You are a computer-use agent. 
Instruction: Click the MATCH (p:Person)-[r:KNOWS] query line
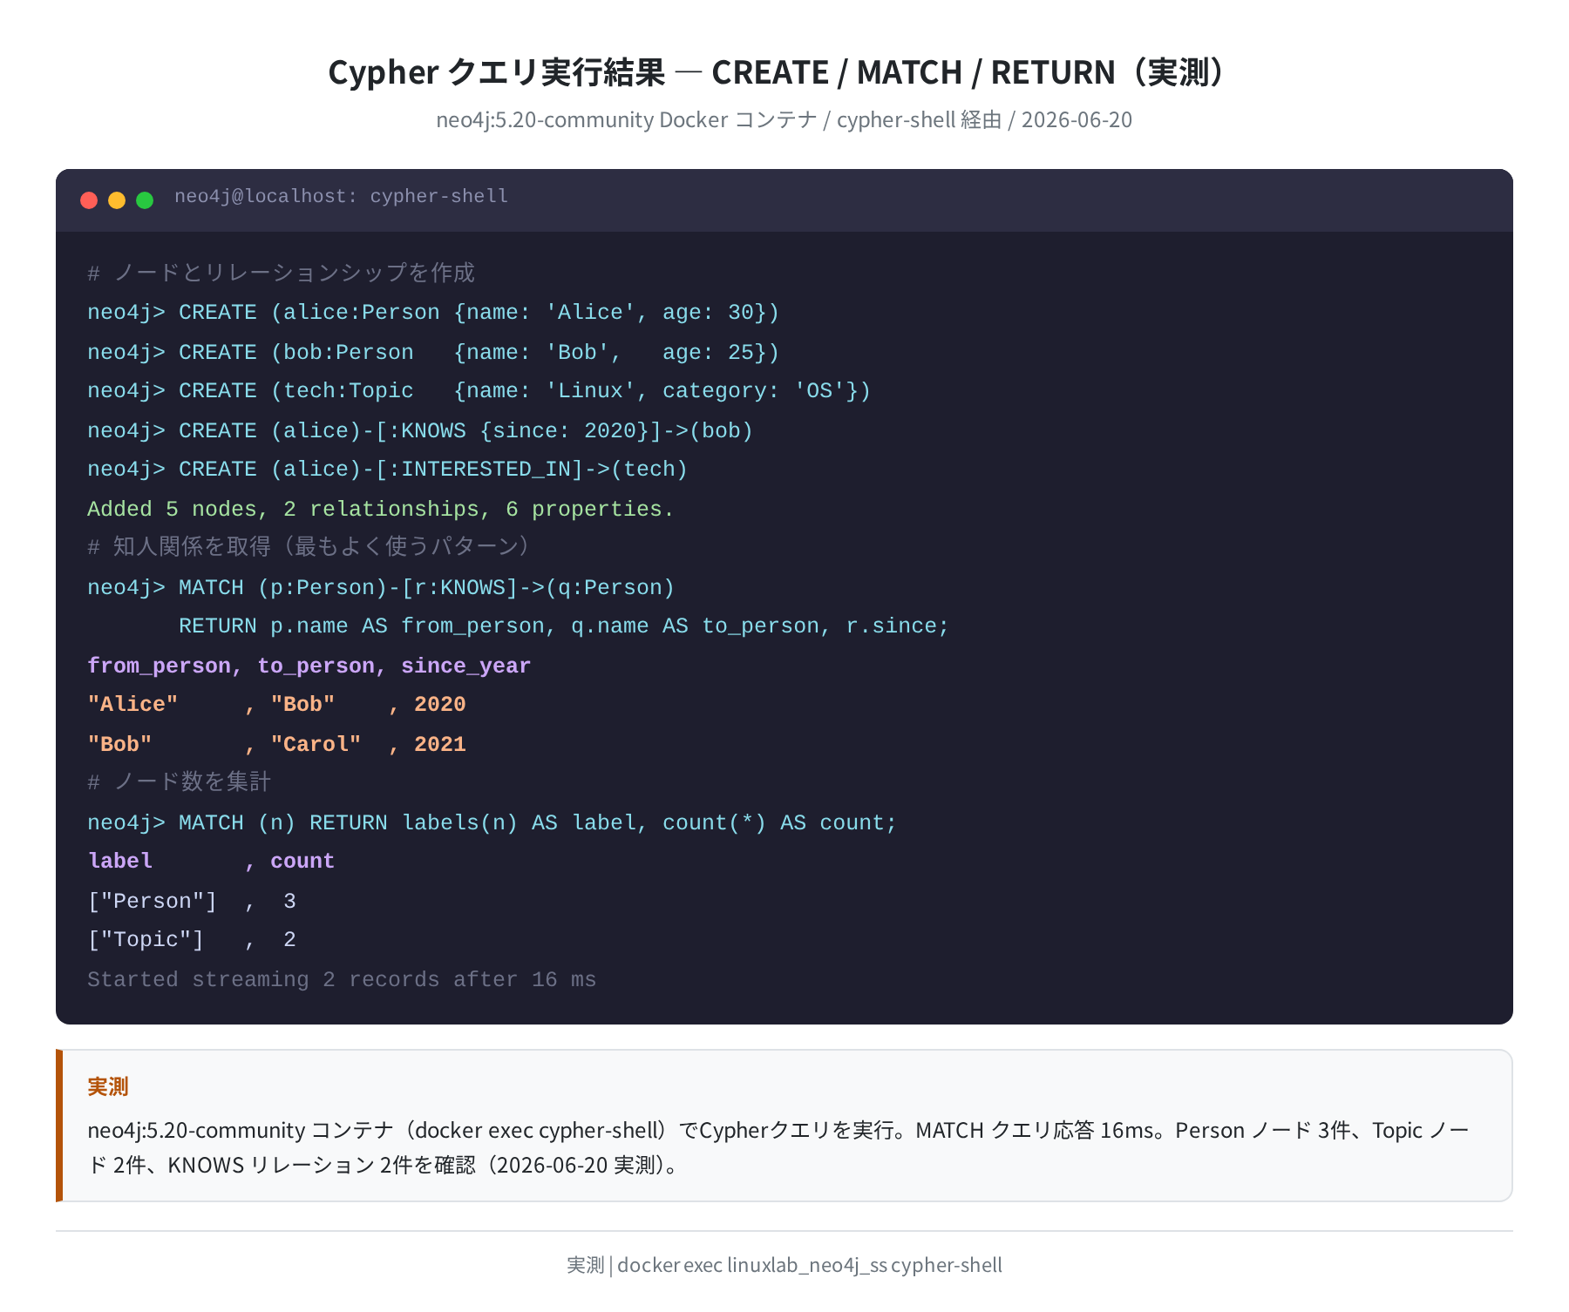(x=381, y=588)
